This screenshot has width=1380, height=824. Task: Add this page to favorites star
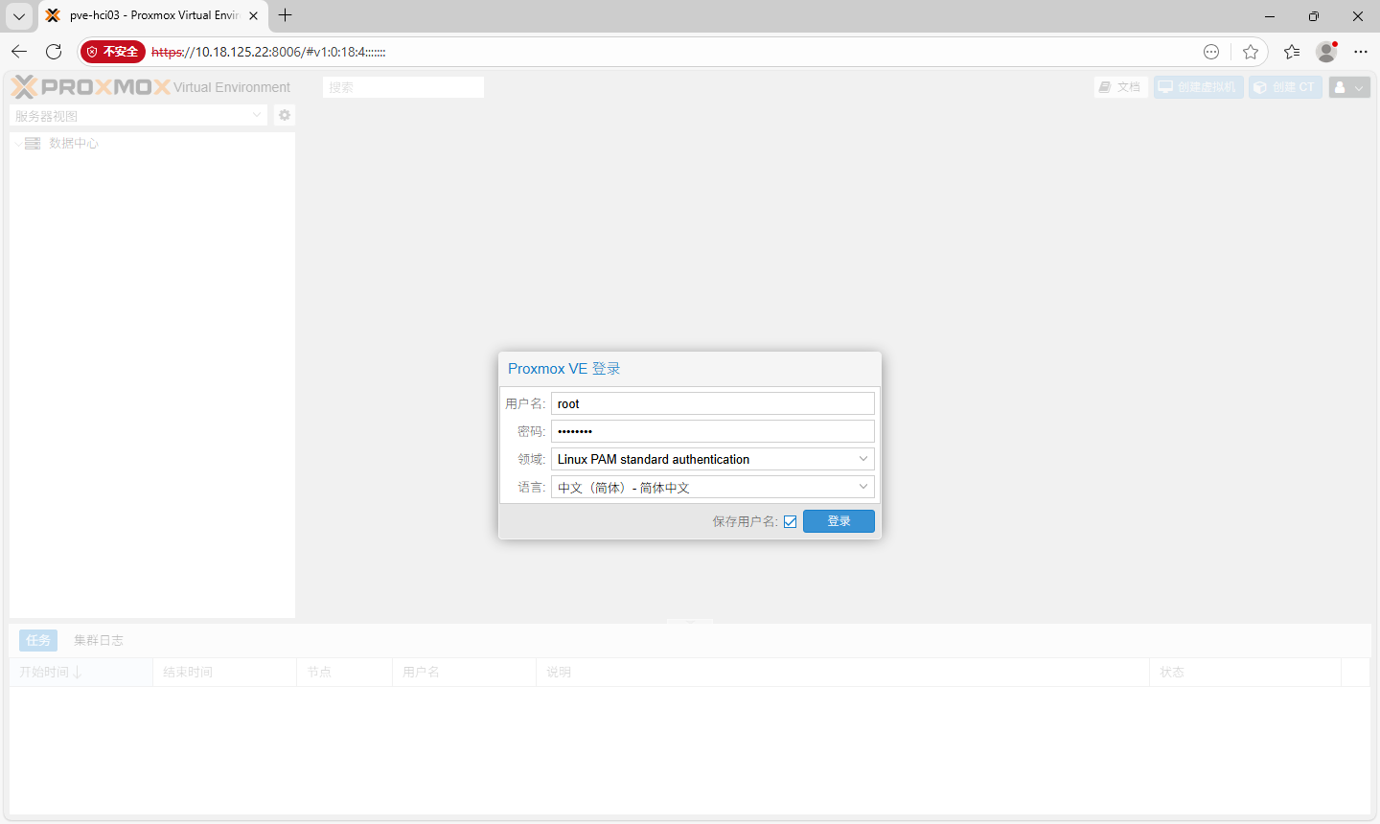tap(1251, 52)
